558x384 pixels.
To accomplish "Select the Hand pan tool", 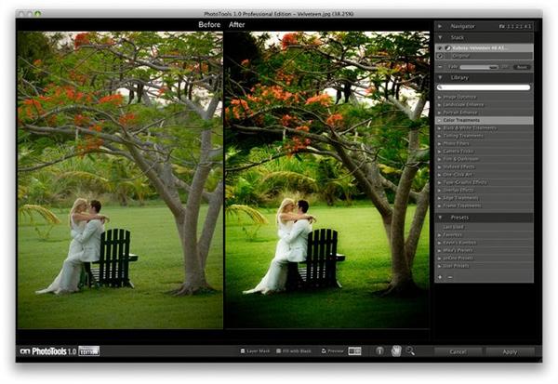I will point(394,351).
